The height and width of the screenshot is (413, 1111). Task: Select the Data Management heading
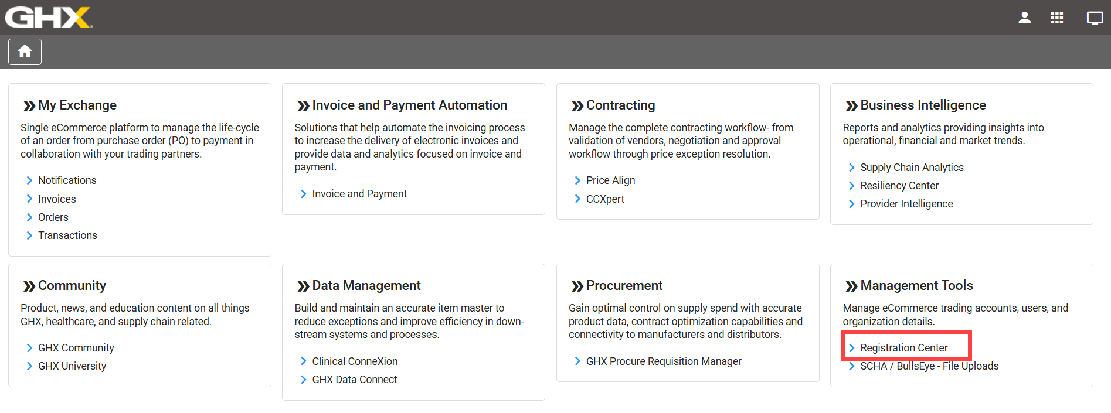[x=366, y=286]
